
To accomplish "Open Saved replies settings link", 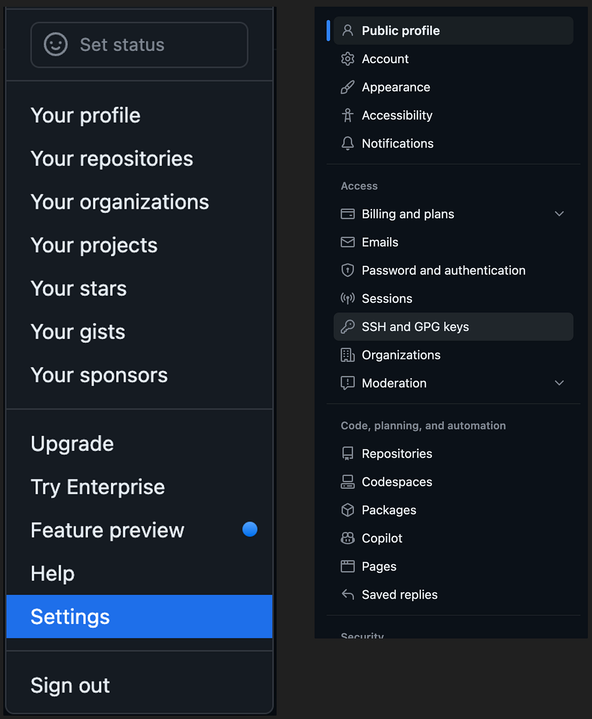I will (x=400, y=595).
